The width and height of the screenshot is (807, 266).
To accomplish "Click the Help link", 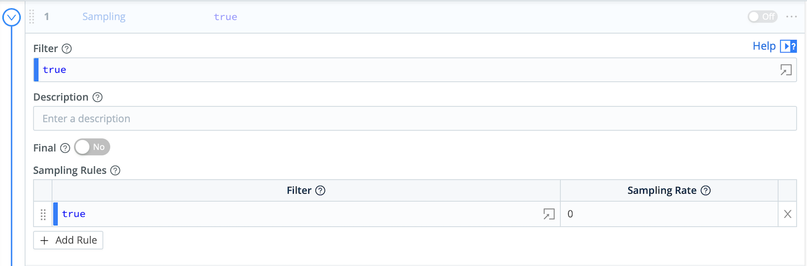I will tap(764, 46).
